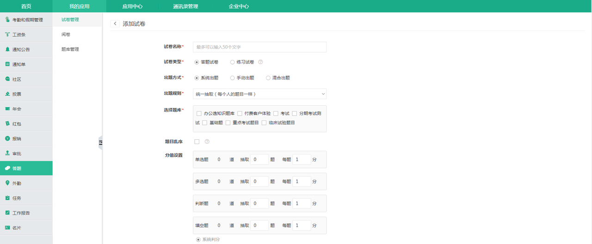Click the 通知公告 bell icon

pos(7,49)
